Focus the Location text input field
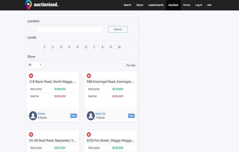Screen dimensions: 239x152 [x=70, y=29]
